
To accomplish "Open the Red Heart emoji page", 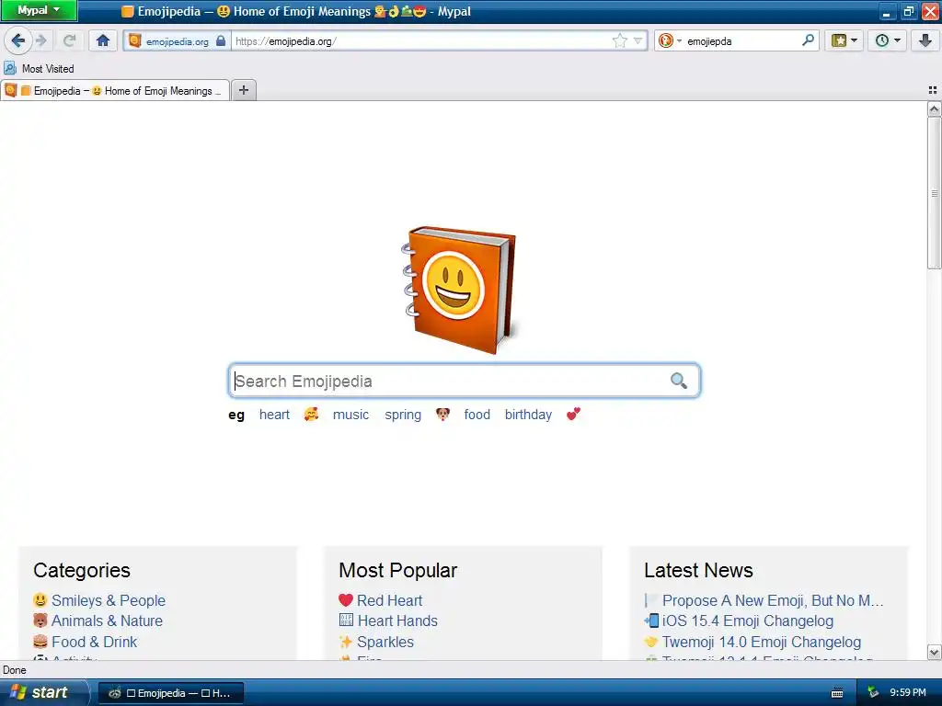I will [x=389, y=600].
